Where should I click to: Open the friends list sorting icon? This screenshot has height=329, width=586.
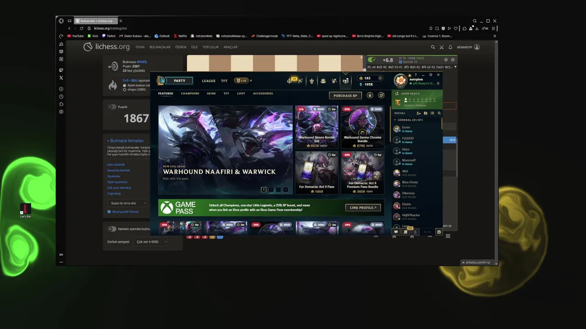tap(432, 113)
